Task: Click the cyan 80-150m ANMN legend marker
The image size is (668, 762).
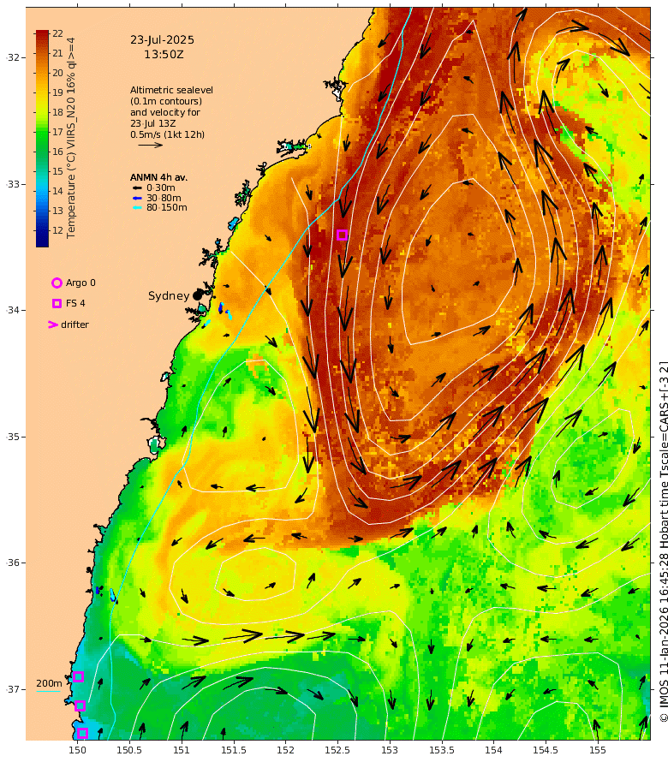Action: point(137,207)
